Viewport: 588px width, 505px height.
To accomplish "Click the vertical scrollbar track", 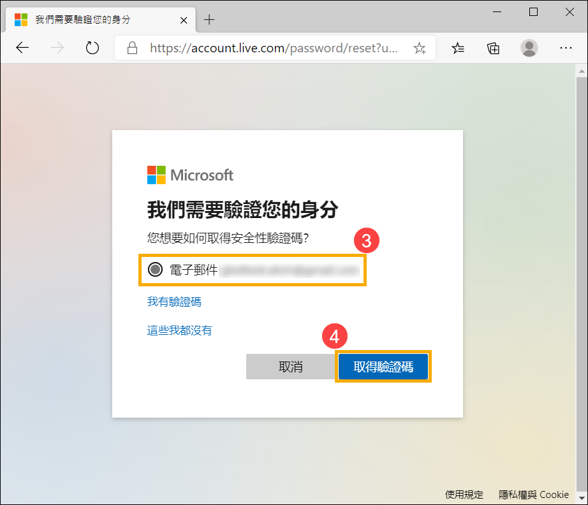I will point(582,284).
